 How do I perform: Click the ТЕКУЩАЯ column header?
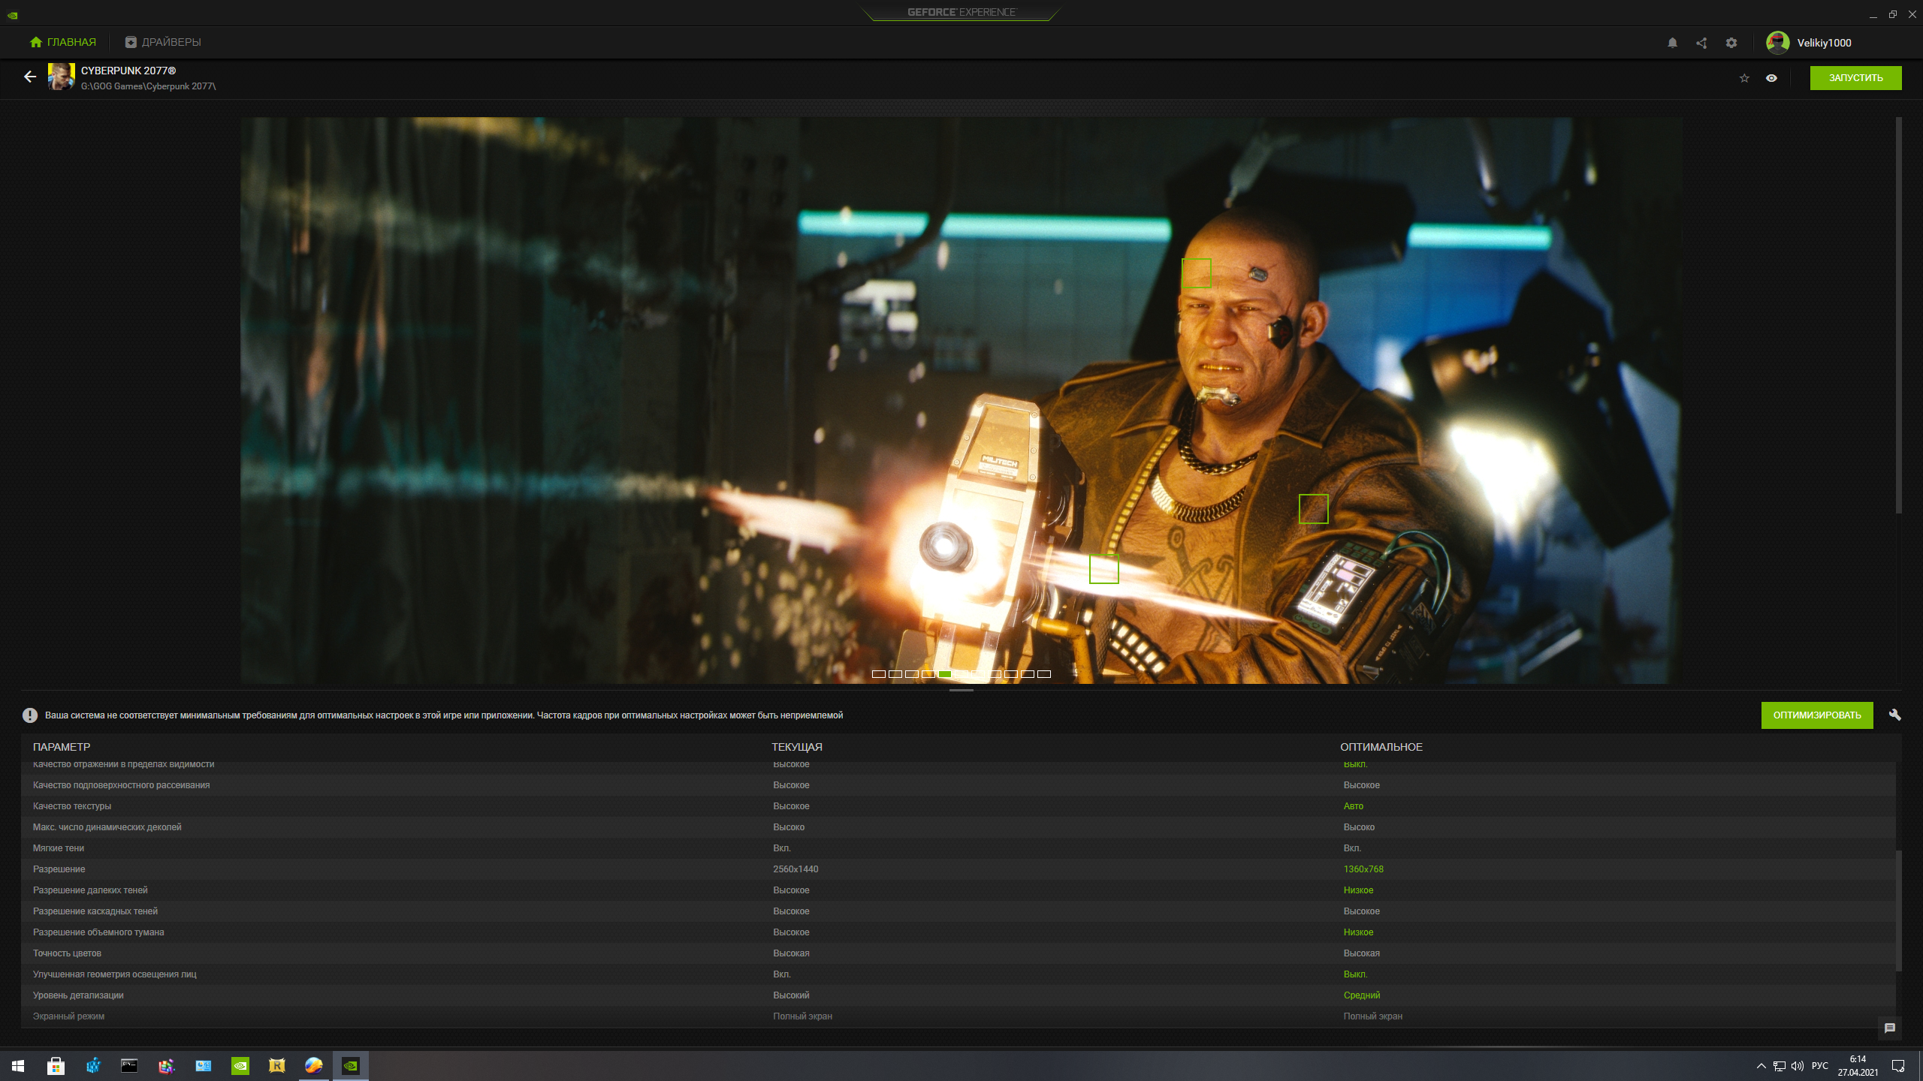[x=797, y=747]
